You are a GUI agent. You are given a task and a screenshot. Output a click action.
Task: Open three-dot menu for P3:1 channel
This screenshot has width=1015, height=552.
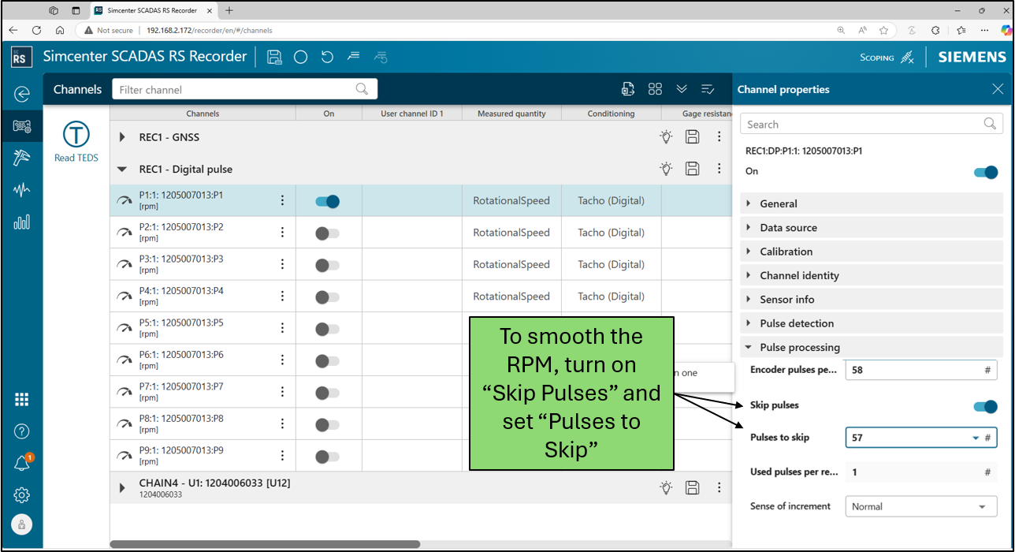pos(282,265)
